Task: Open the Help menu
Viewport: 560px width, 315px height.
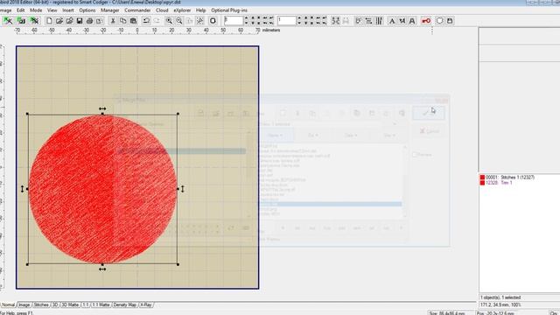Action: (x=200, y=10)
